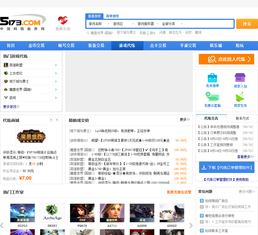Click the 英雄联盟 game icon in hot games list
This screenshot has height=235, width=258.
(x=6, y=65)
